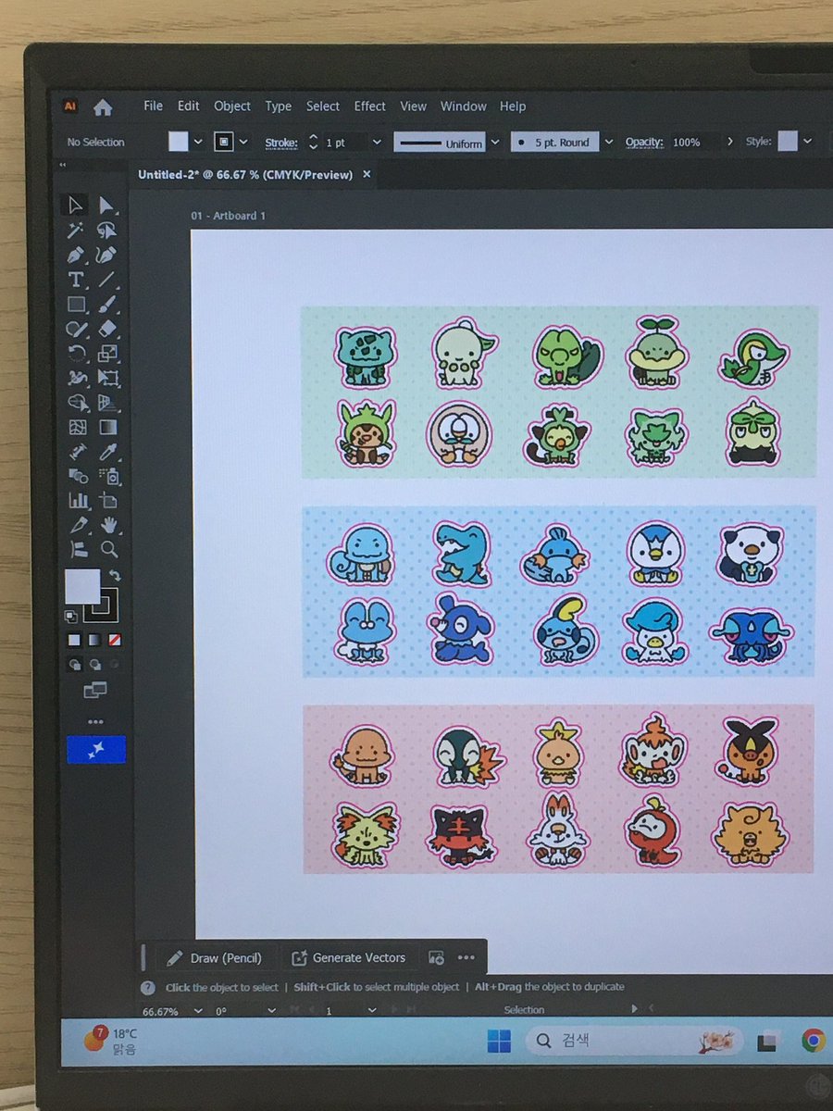Select the Free Transform tool
Image resolution: width=833 pixels, height=1111 pixels.
[107, 378]
